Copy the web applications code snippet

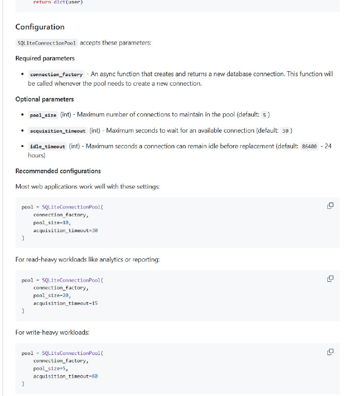tap(330, 204)
